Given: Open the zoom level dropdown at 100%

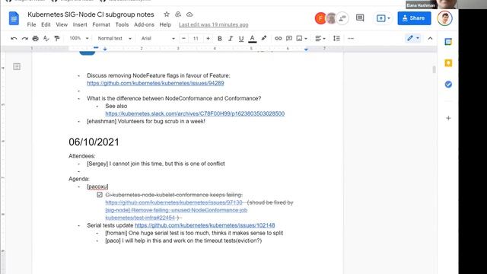Looking at the screenshot, I should point(79,38).
